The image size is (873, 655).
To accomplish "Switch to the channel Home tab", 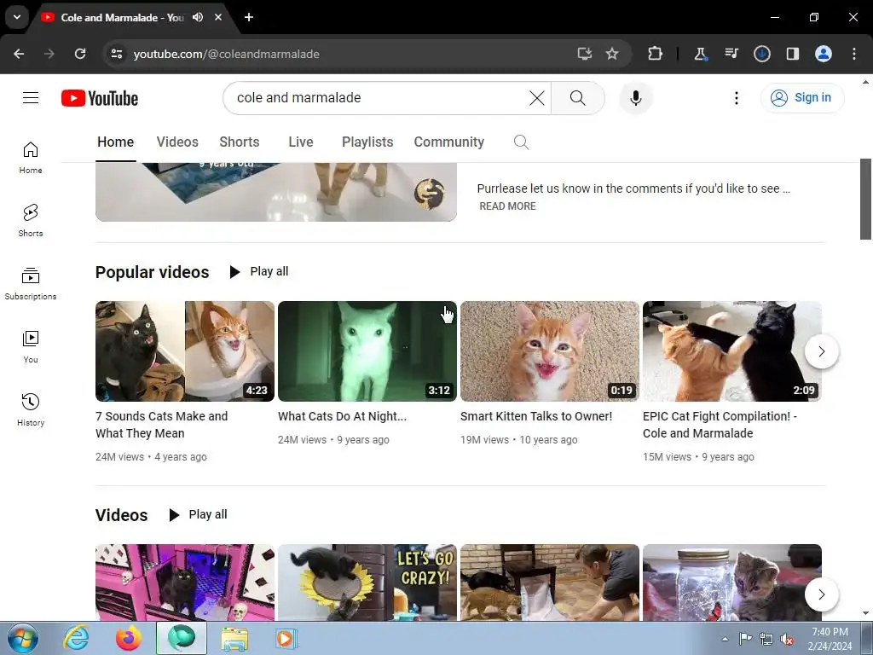I will tap(115, 142).
